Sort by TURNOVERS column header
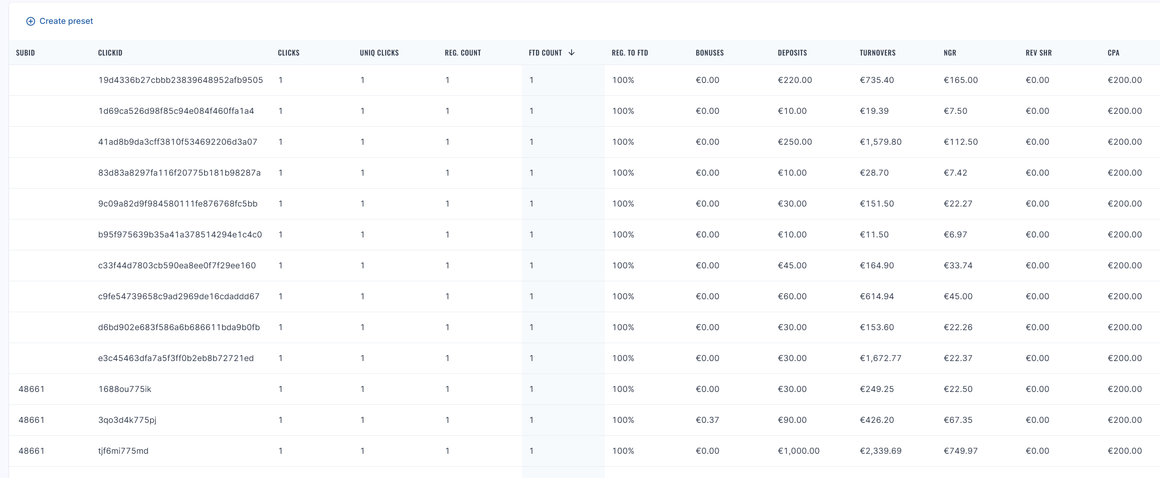The height and width of the screenshot is (478, 1160). coord(877,53)
